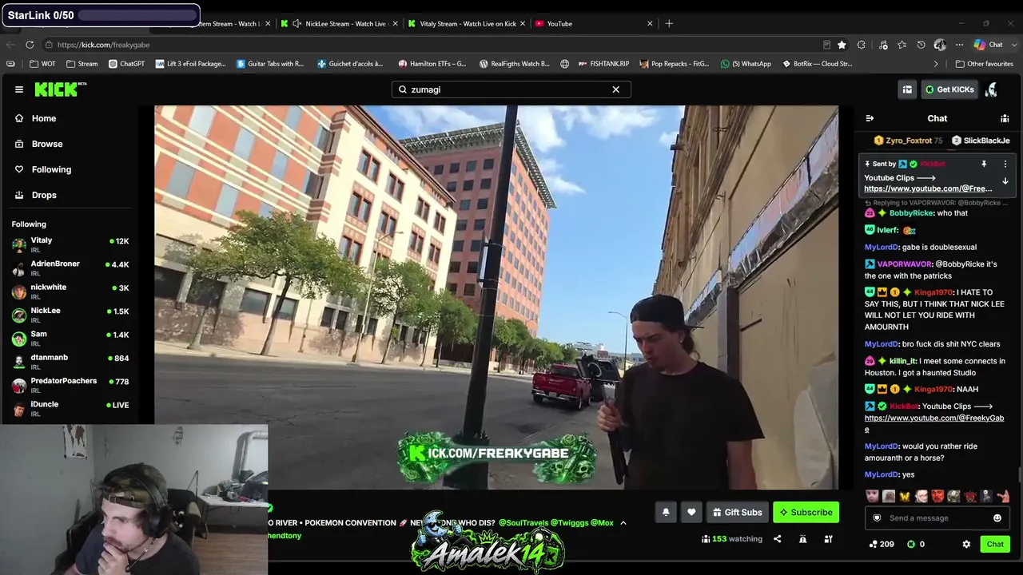Switch to the Vitaly Stream browser tab
This screenshot has width=1023, height=575.
tap(466, 23)
